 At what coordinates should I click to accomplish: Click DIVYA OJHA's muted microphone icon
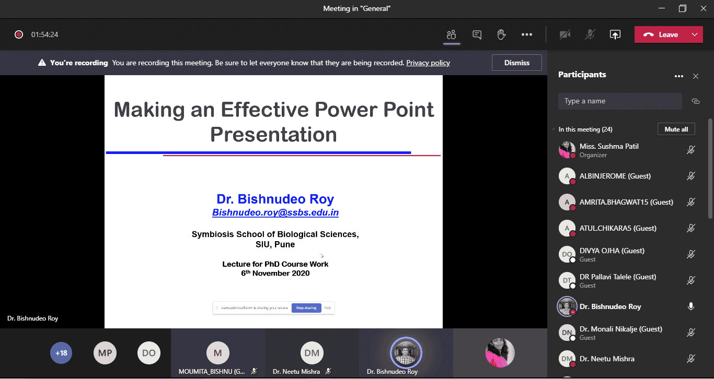pyautogui.click(x=690, y=255)
